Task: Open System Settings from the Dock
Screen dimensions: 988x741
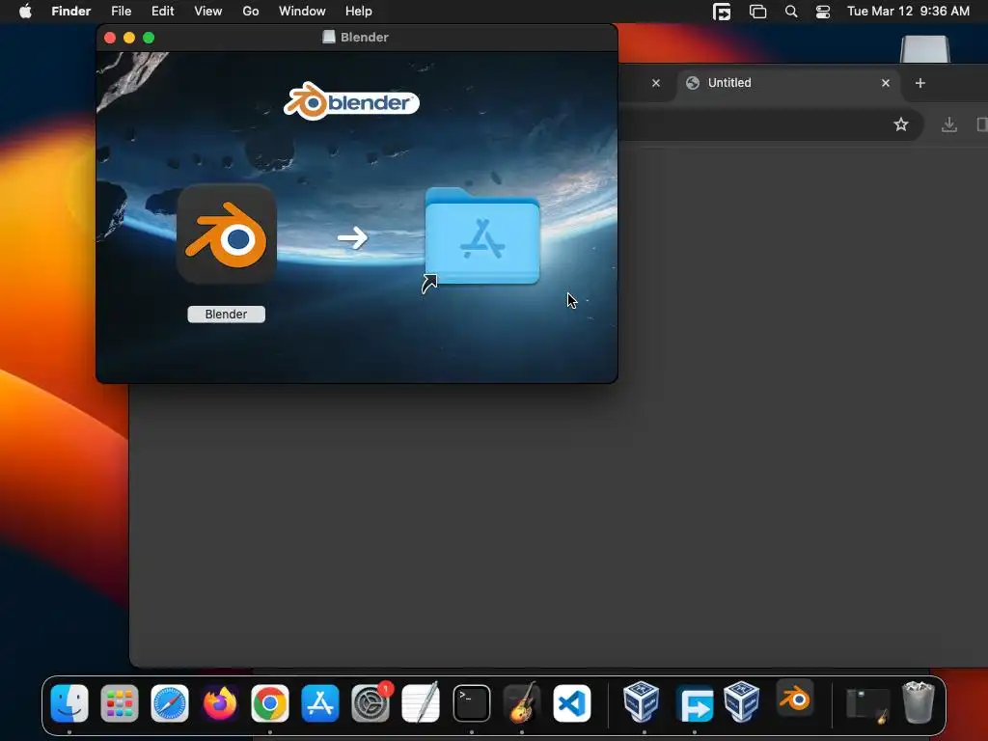Action: tap(370, 703)
